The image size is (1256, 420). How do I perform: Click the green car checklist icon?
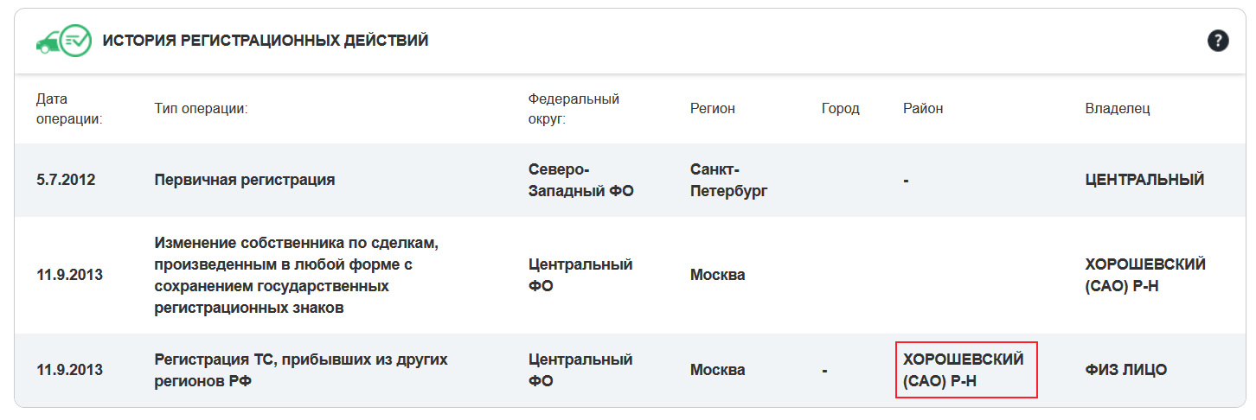(x=63, y=41)
